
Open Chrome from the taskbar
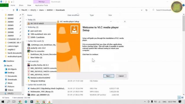(x=20, y=102)
